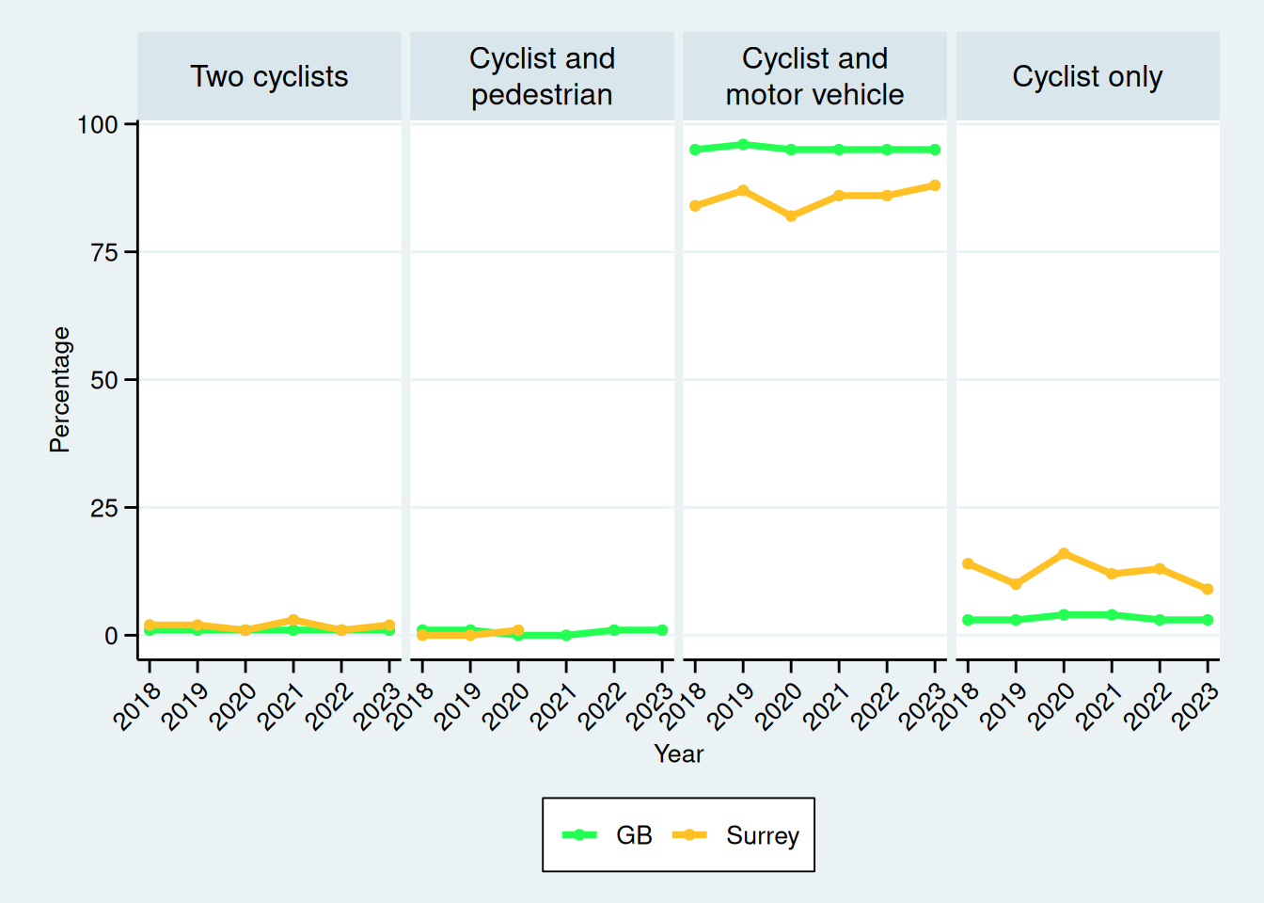The image size is (1264, 903).
Task: Click GB's 2019 point in motor vehicle panel
Action: (x=743, y=145)
